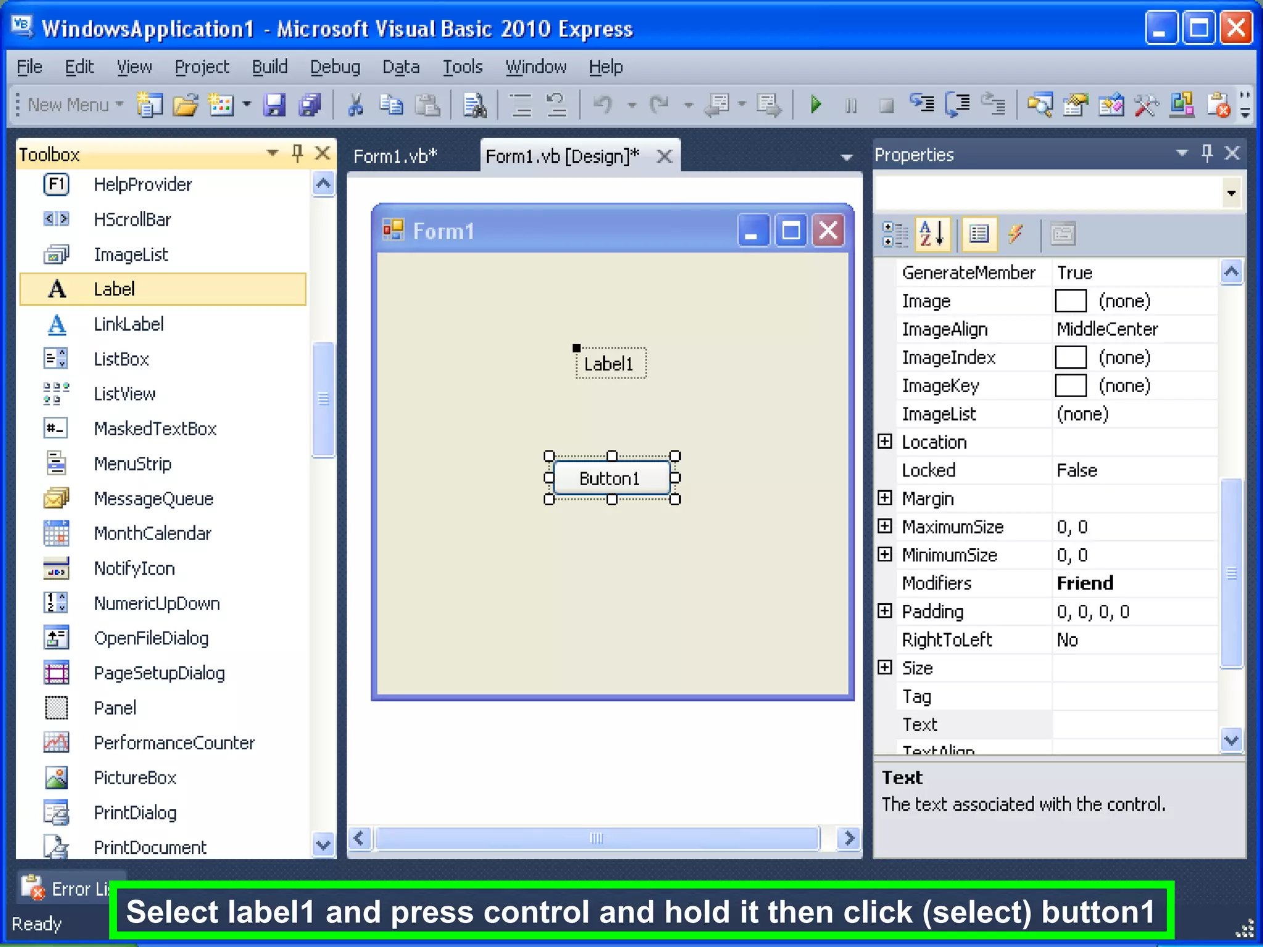1263x947 pixels.
Task: Click the Redo arrow icon
Action: pyautogui.click(x=659, y=105)
